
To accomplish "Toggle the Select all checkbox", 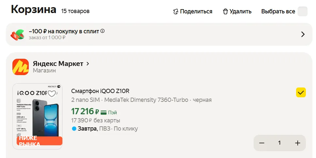I will pyautogui.click(x=303, y=11).
